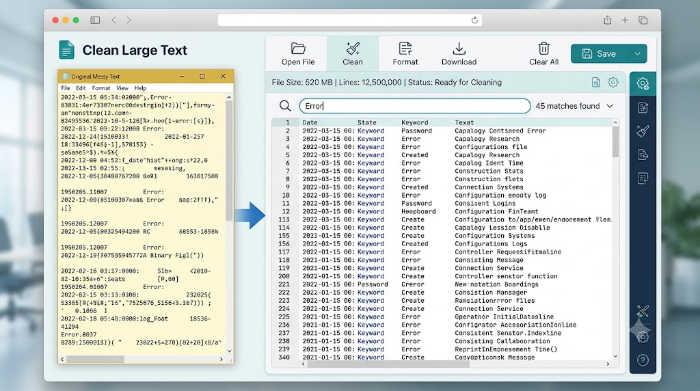Open View menu in Original Messy Text window
Screen dimensions: 700x391
pyautogui.click(x=122, y=88)
